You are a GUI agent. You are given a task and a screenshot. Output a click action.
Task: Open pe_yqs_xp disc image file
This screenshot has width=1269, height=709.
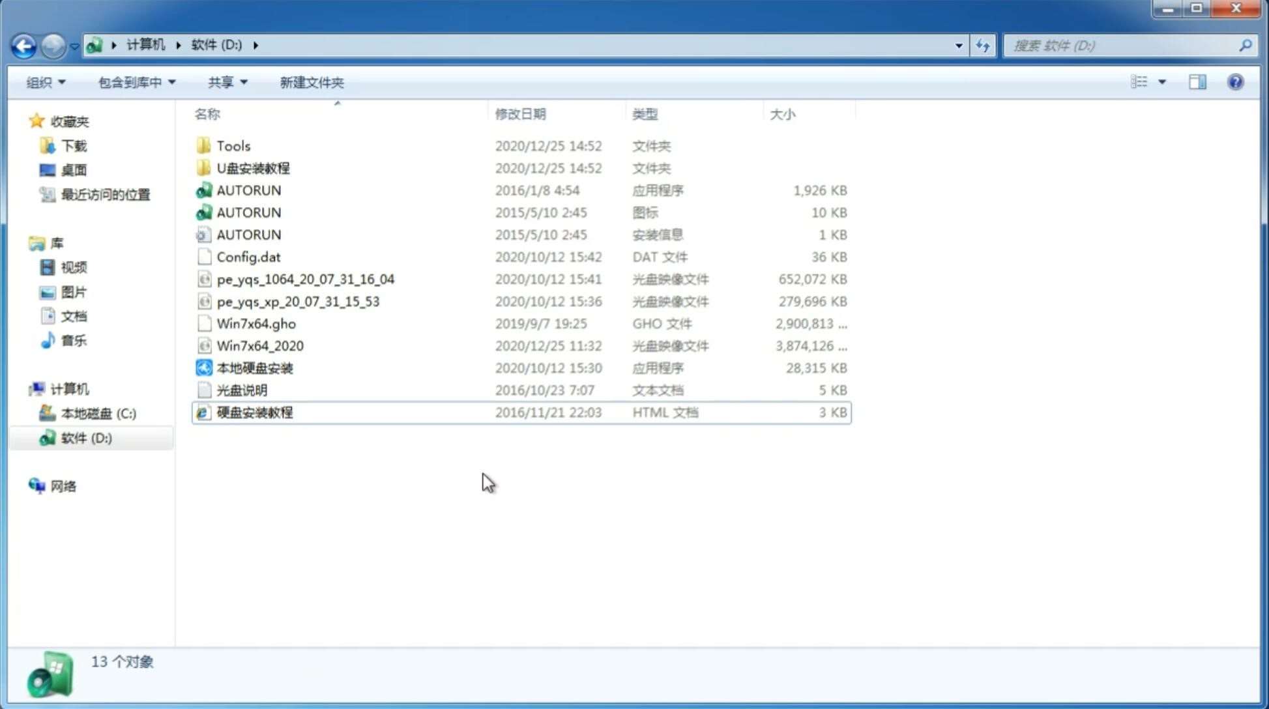click(x=298, y=301)
